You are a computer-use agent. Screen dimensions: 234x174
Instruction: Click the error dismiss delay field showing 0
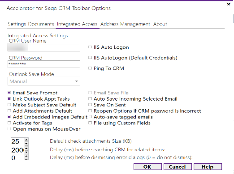pyautogui.click(x=17, y=157)
